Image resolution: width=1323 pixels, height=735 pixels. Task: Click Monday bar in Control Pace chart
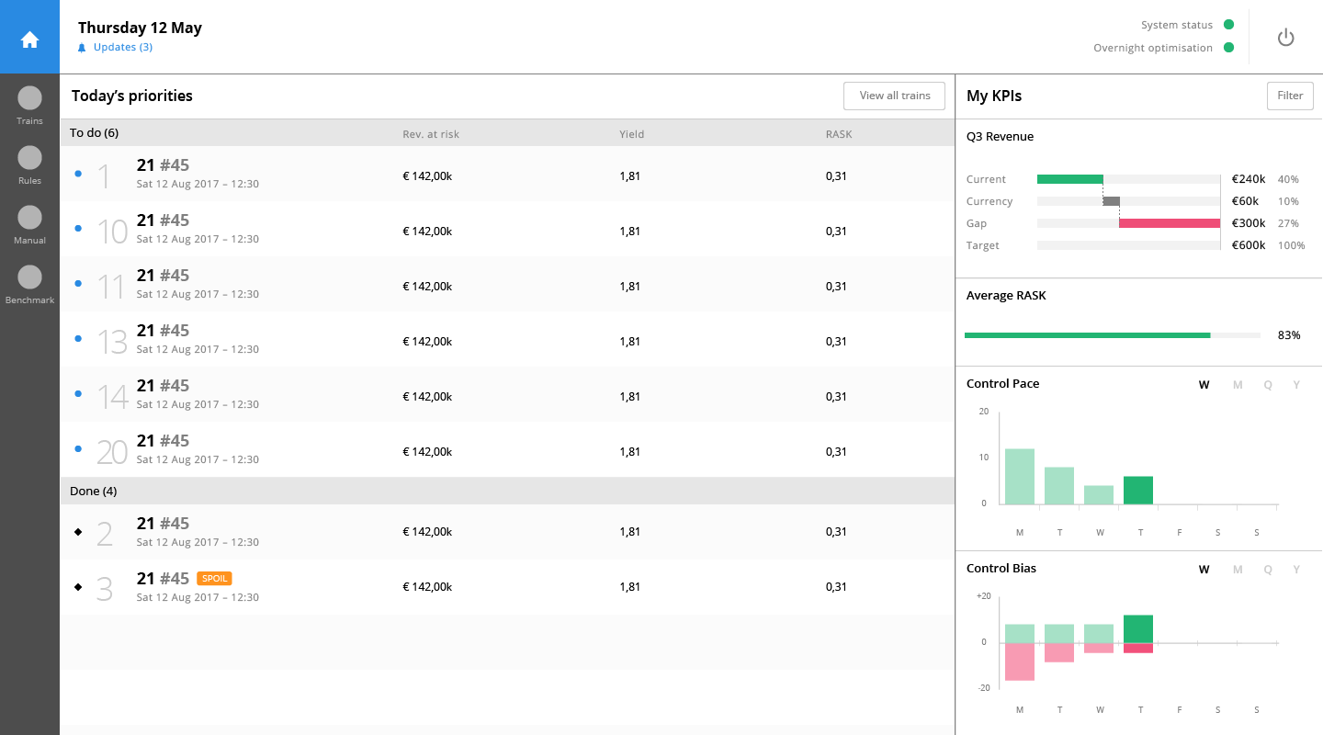click(1020, 476)
